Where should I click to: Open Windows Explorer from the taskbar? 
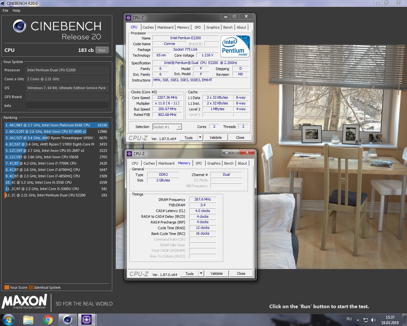28,320
